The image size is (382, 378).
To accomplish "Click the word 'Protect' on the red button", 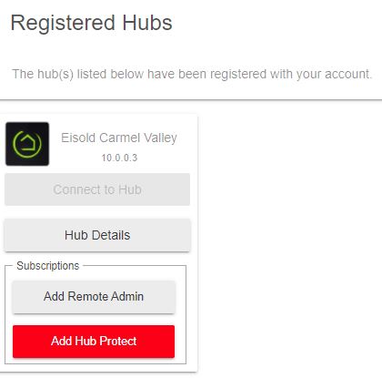I will pyautogui.click(x=118, y=342).
